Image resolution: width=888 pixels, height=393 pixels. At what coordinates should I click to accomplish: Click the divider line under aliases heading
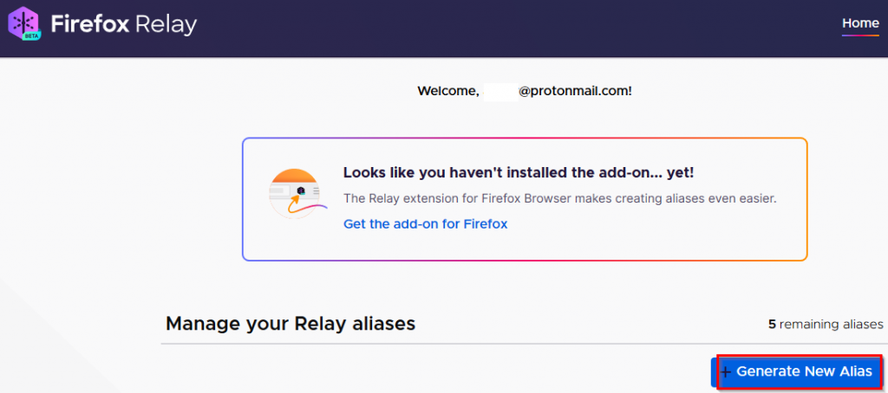pos(524,344)
